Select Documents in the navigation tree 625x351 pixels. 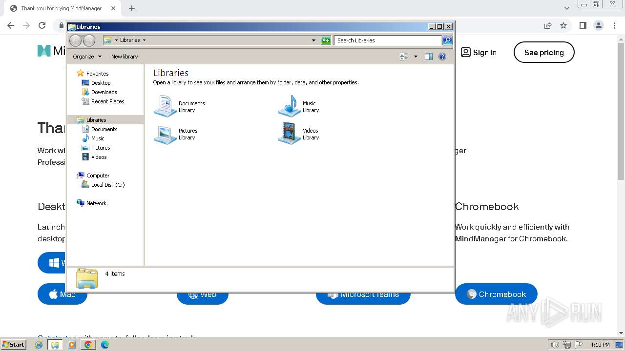pyautogui.click(x=104, y=129)
